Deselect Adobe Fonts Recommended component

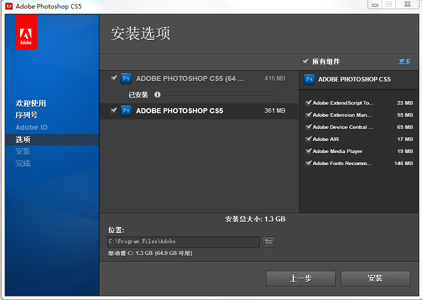pos(308,164)
